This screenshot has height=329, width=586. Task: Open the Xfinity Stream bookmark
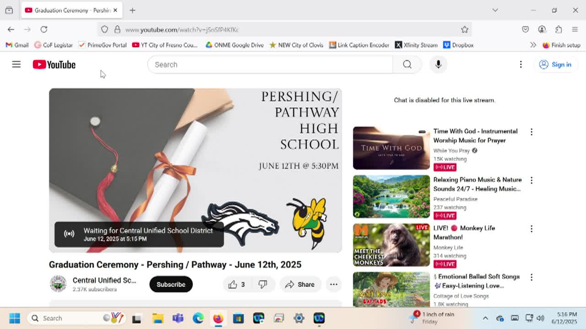[416, 45]
